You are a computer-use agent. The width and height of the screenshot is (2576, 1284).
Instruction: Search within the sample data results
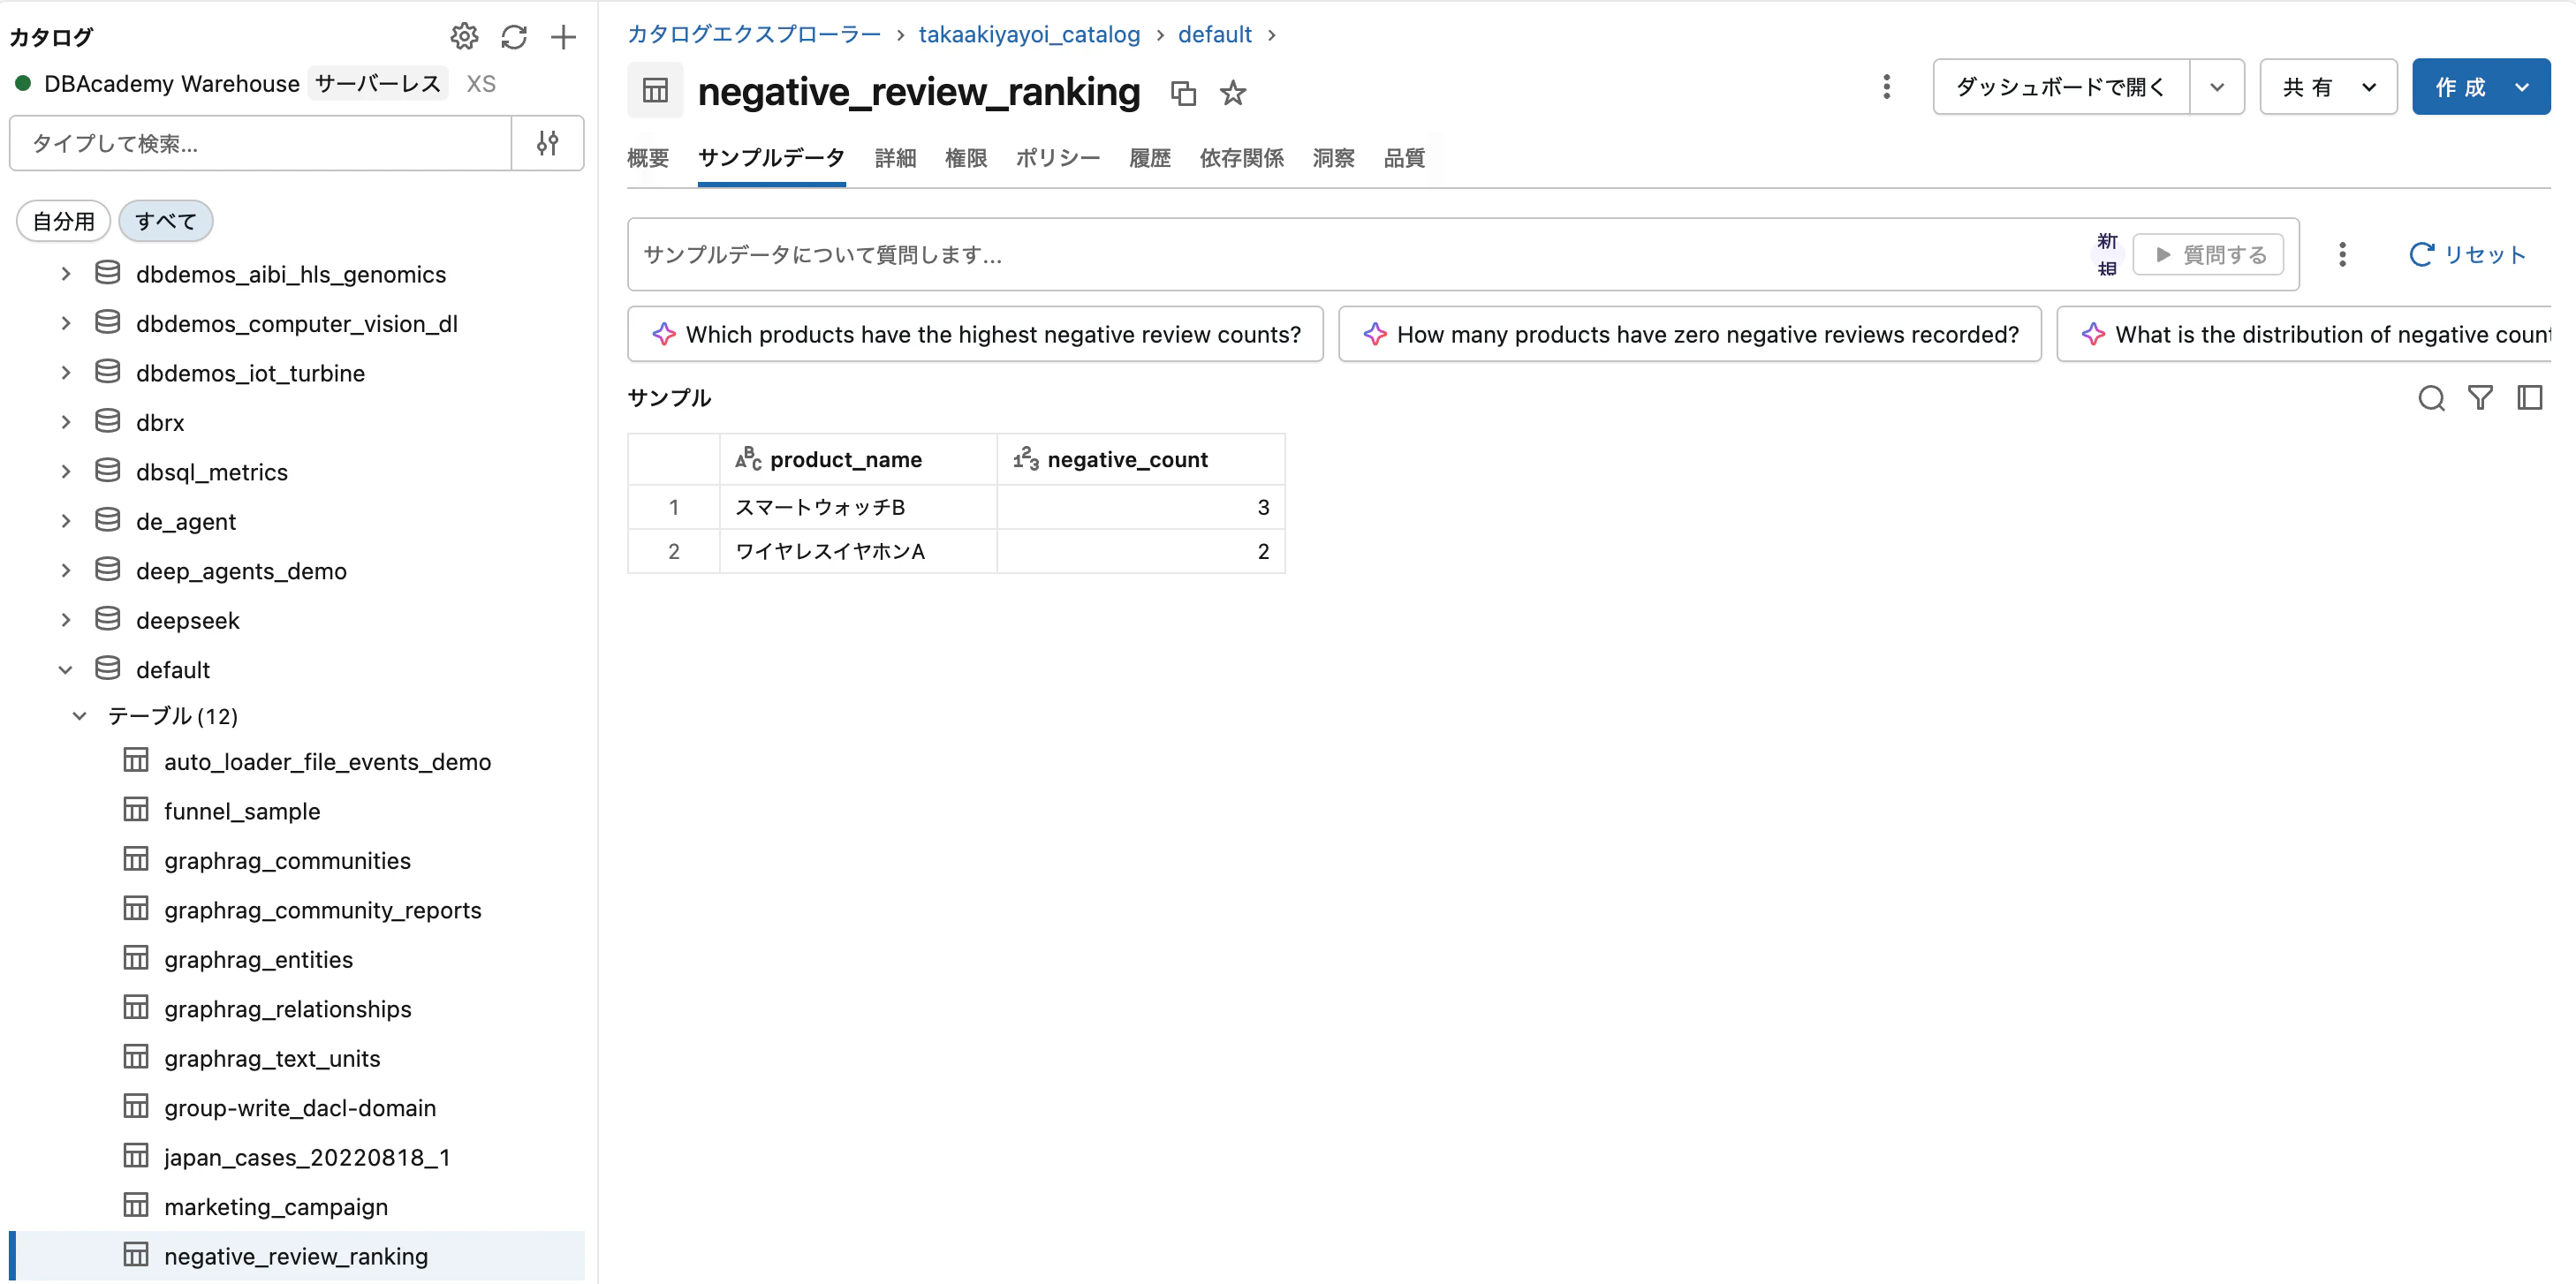[2432, 398]
